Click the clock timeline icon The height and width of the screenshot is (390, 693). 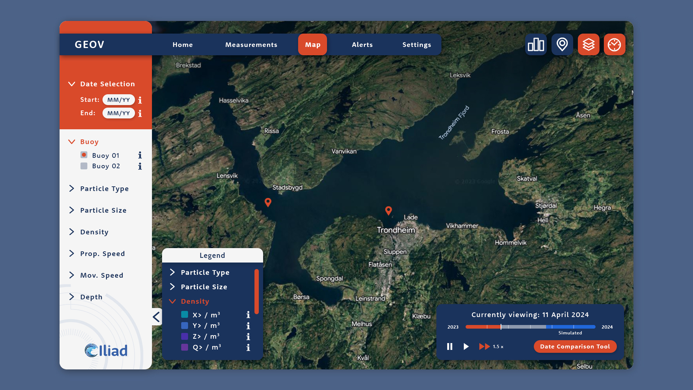click(x=614, y=45)
